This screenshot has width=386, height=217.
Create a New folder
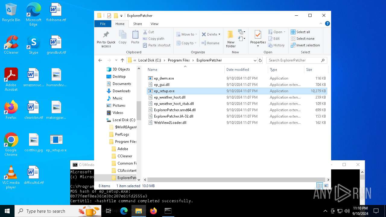point(231,39)
